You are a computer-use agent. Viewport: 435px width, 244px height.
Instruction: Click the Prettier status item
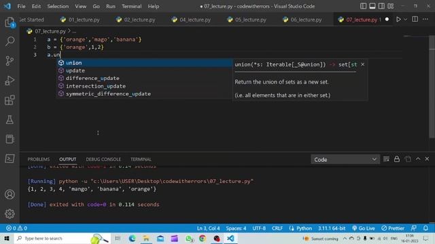point(393,228)
